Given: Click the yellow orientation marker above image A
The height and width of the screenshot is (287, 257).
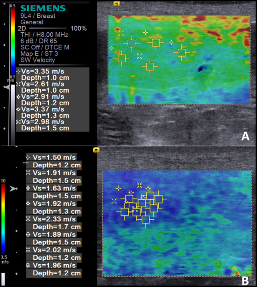Looking at the screenshot, I should point(117,4).
